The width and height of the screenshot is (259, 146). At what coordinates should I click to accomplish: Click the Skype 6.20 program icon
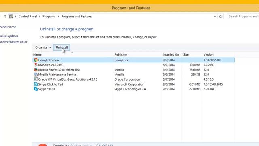coord(36,89)
